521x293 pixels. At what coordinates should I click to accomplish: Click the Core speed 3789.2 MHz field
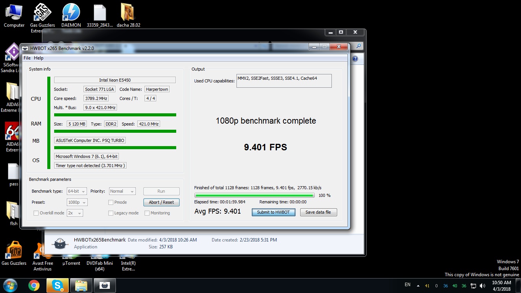click(96, 98)
